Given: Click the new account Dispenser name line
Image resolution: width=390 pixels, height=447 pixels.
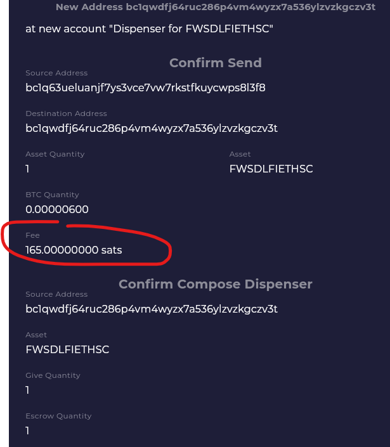Looking at the screenshot, I should pyautogui.click(x=149, y=30).
